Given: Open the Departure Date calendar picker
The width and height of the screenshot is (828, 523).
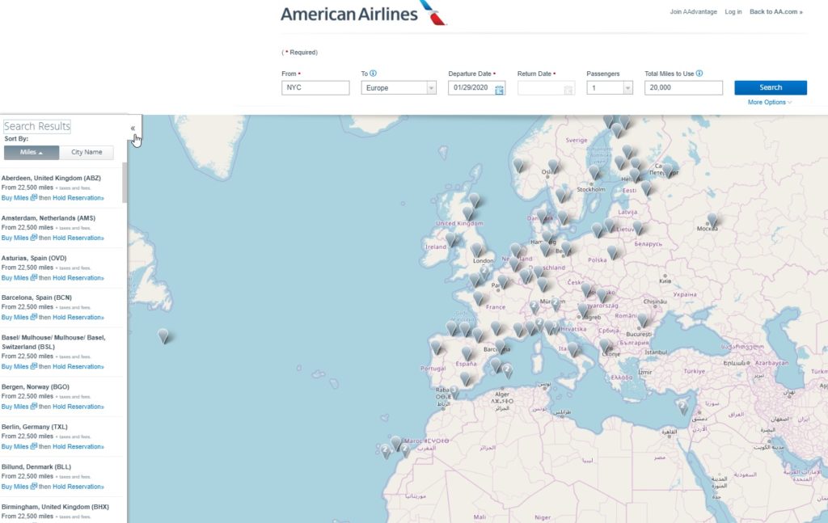Looking at the screenshot, I should pyautogui.click(x=499, y=89).
